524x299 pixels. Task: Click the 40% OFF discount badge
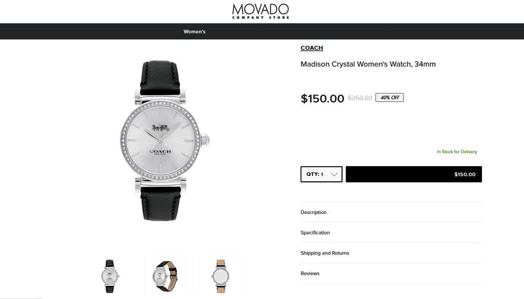coord(389,97)
